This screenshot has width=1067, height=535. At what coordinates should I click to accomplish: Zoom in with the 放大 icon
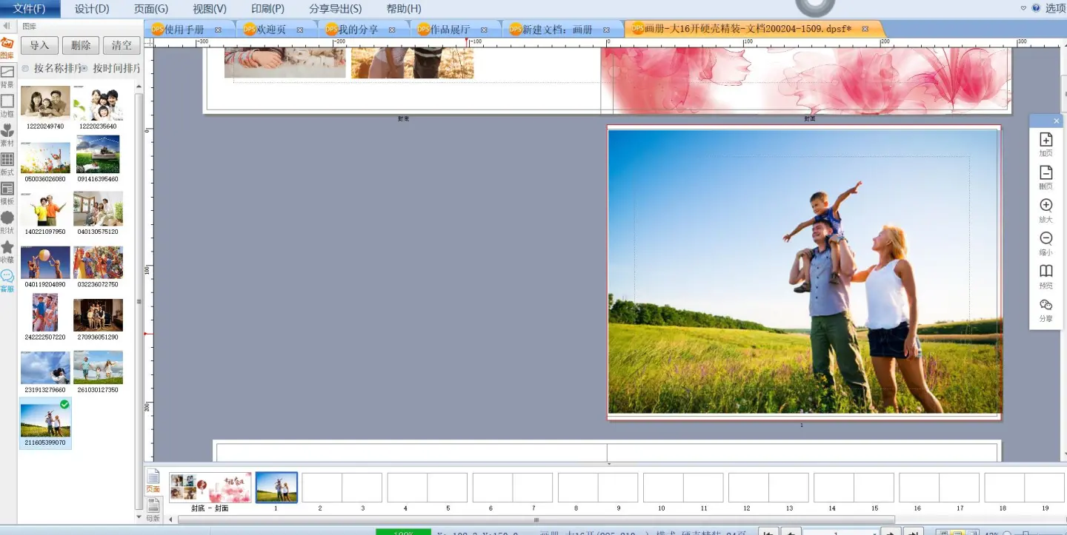coord(1046,206)
